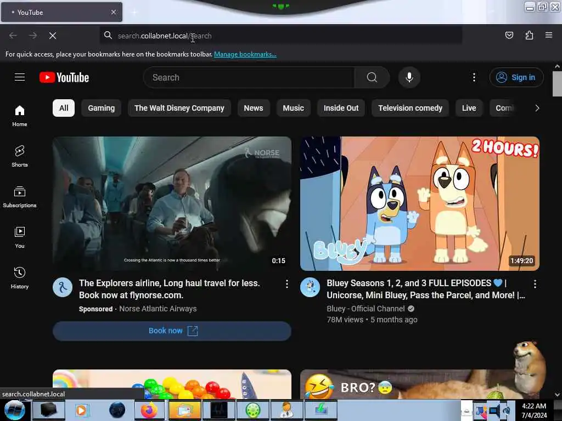Click into the YouTube Search field
Screen dimensions: 562x421
click(x=249, y=77)
